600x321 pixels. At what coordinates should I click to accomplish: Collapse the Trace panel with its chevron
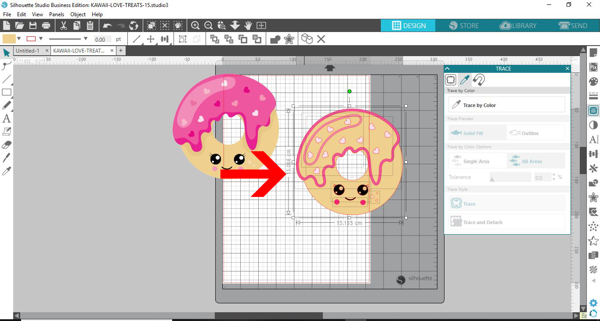click(x=448, y=68)
